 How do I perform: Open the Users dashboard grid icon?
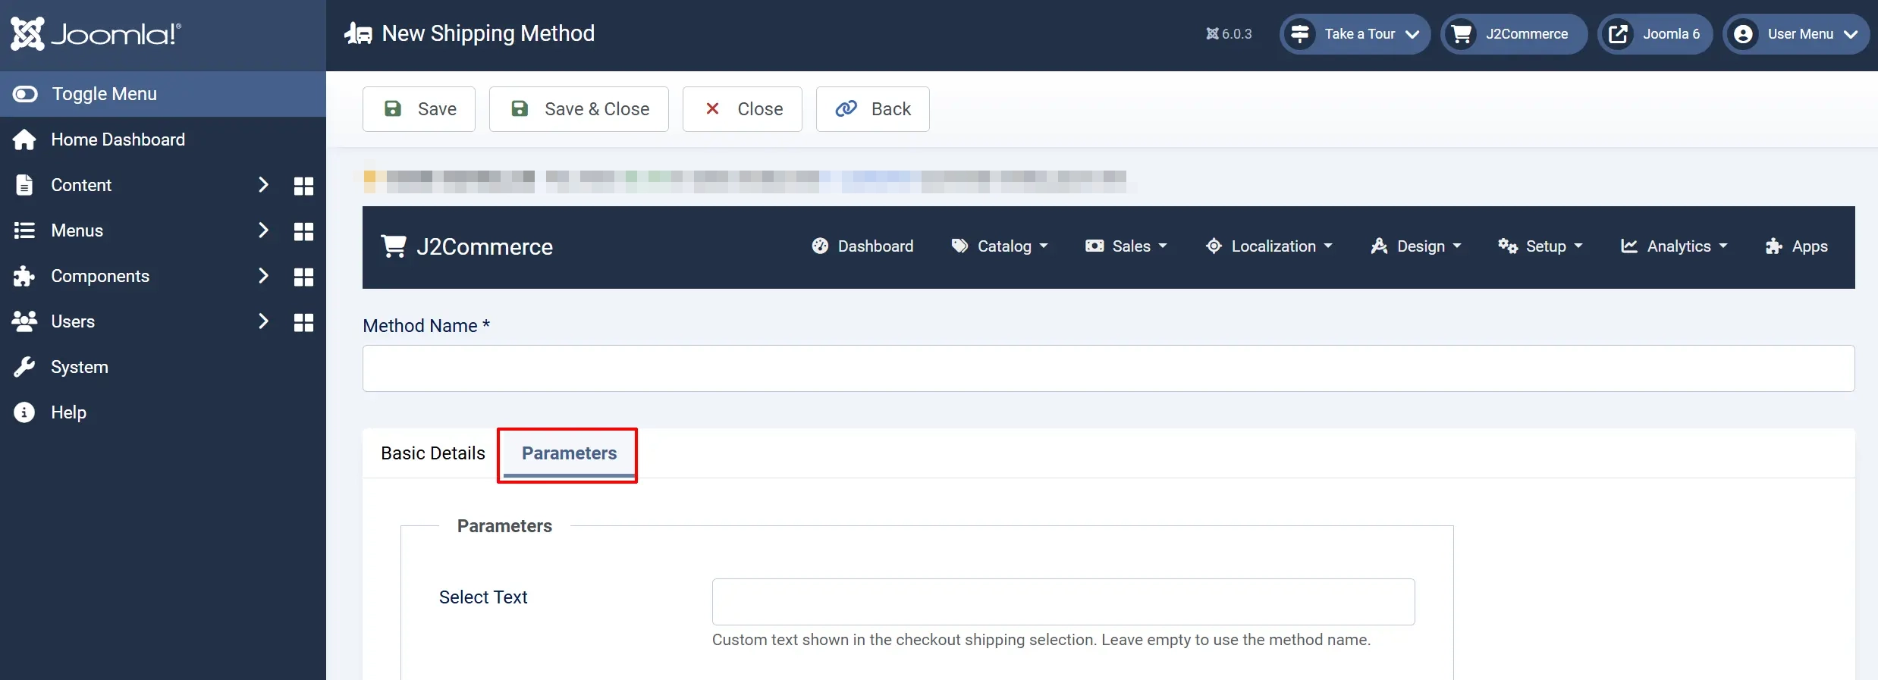pyautogui.click(x=303, y=322)
